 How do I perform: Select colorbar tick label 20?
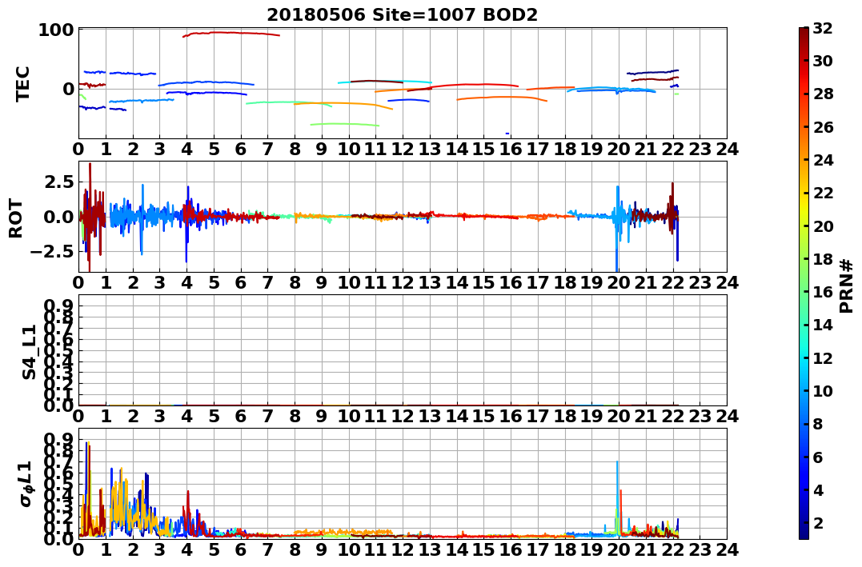(x=823, y=226)
